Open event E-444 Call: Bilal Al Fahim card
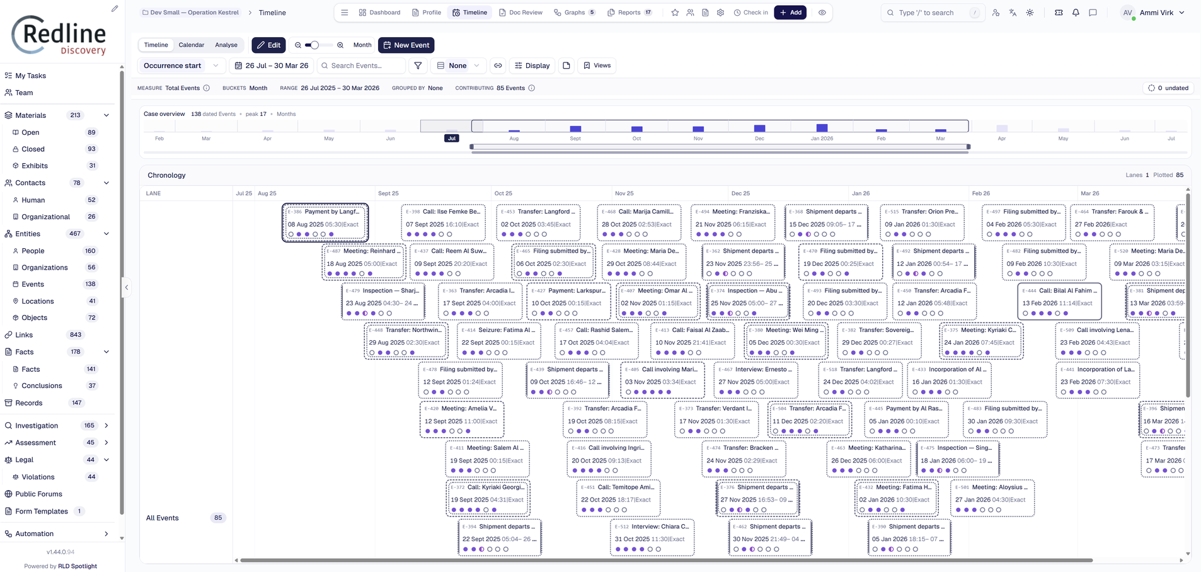Viewport: 1201px width, 572px height. (1059, 302)
